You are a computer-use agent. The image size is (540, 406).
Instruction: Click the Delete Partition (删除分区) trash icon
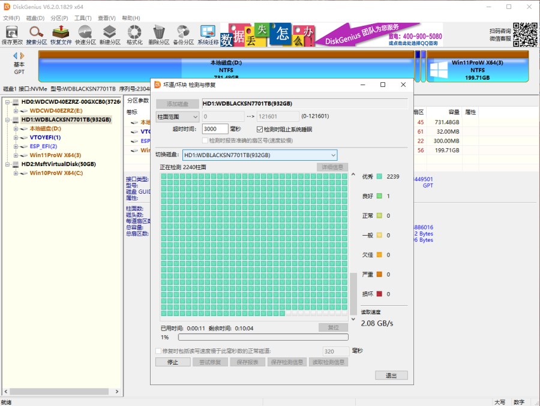(159, 35)
